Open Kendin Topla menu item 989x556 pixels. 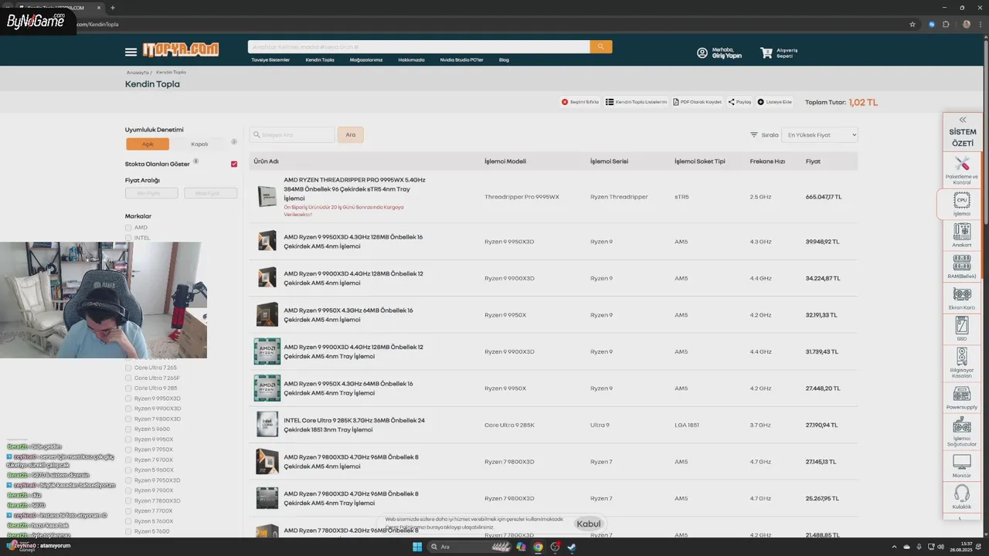[x=320, y=59]
